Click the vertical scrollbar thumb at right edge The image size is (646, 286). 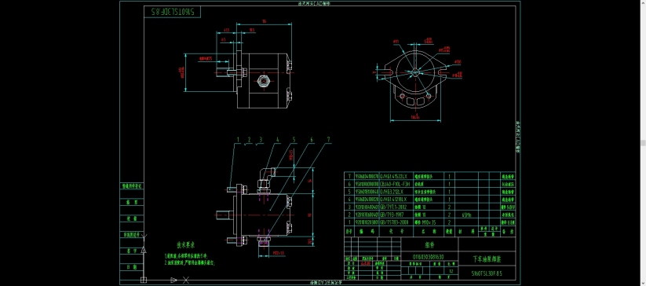643,142
